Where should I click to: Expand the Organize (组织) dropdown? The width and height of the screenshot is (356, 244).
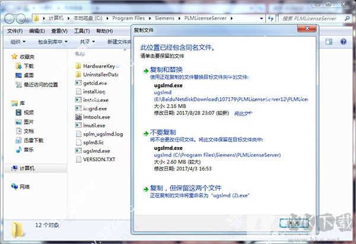click(x=18, y=41)
